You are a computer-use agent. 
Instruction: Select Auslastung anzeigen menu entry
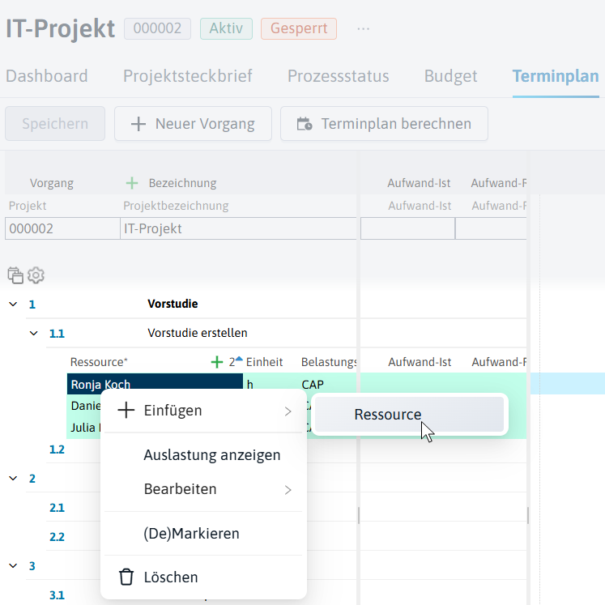(212, 455)
